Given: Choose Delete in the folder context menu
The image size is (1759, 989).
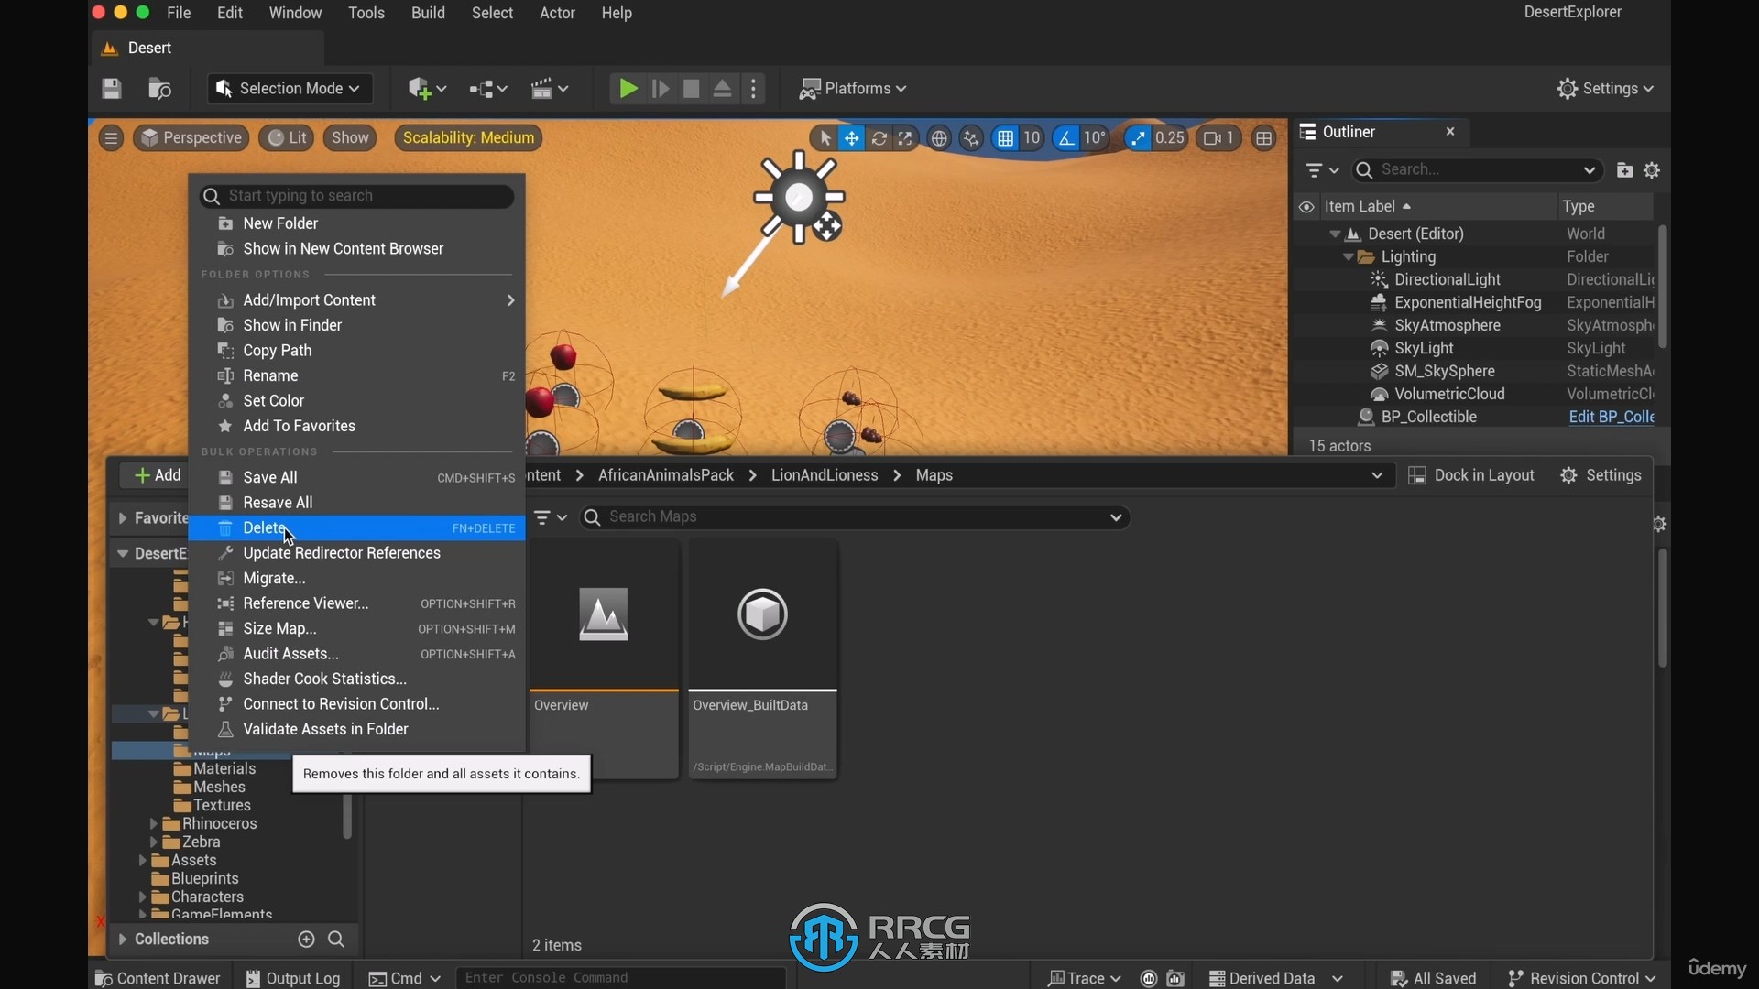Looking at the screenshot, I should coord(356,528).
